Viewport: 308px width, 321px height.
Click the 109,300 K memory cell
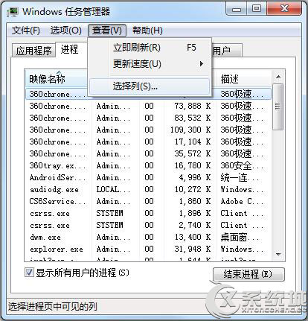click(190, 130)
